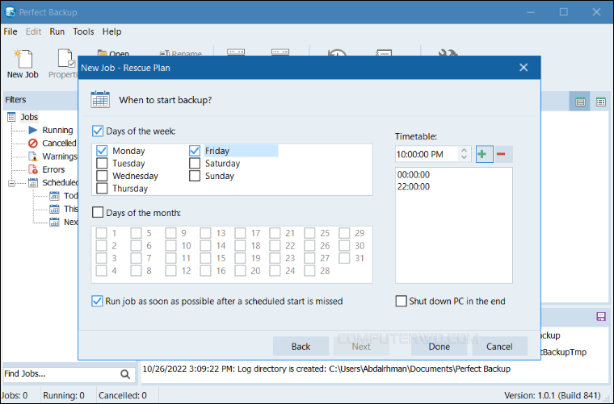Select the Warnings filter

(60, 156)
